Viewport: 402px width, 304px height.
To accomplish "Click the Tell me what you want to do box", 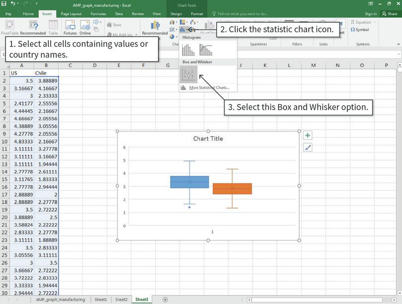I will pos(240,14).
